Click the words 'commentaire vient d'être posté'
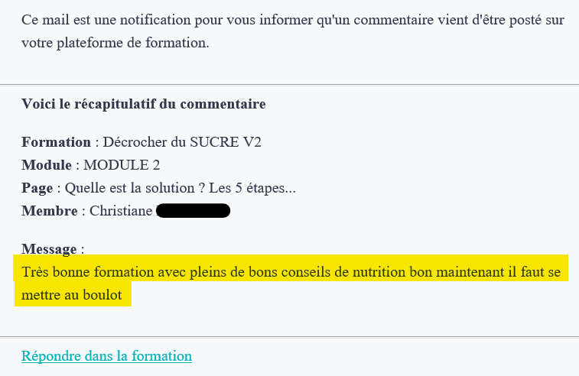The height and width of the screenshot is (376, 579). [x=429, y=20]
